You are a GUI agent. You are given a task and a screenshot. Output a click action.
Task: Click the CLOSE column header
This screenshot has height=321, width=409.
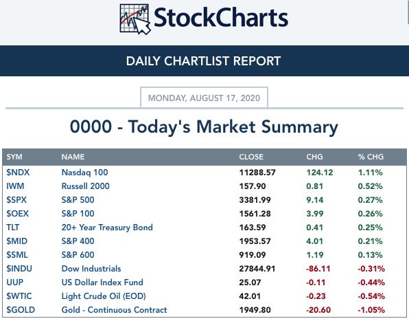251,157
